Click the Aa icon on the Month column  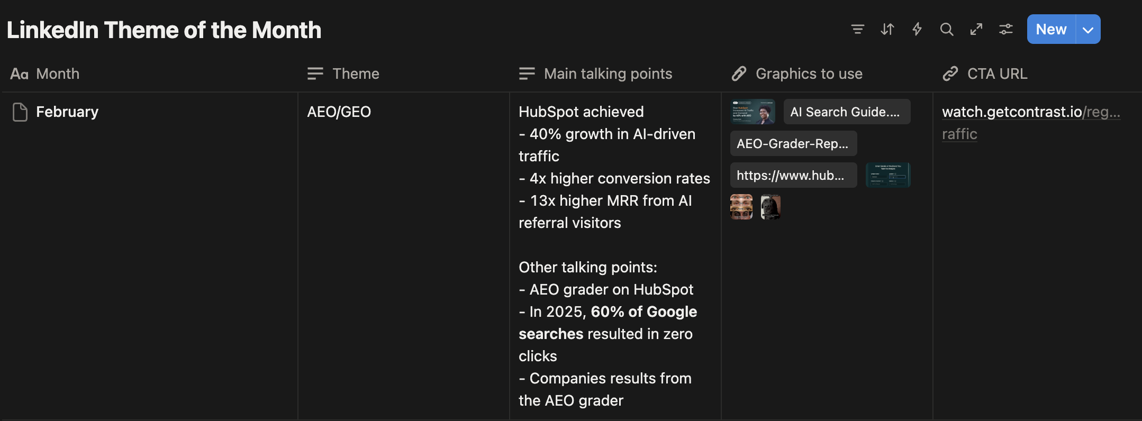point(20,74)
